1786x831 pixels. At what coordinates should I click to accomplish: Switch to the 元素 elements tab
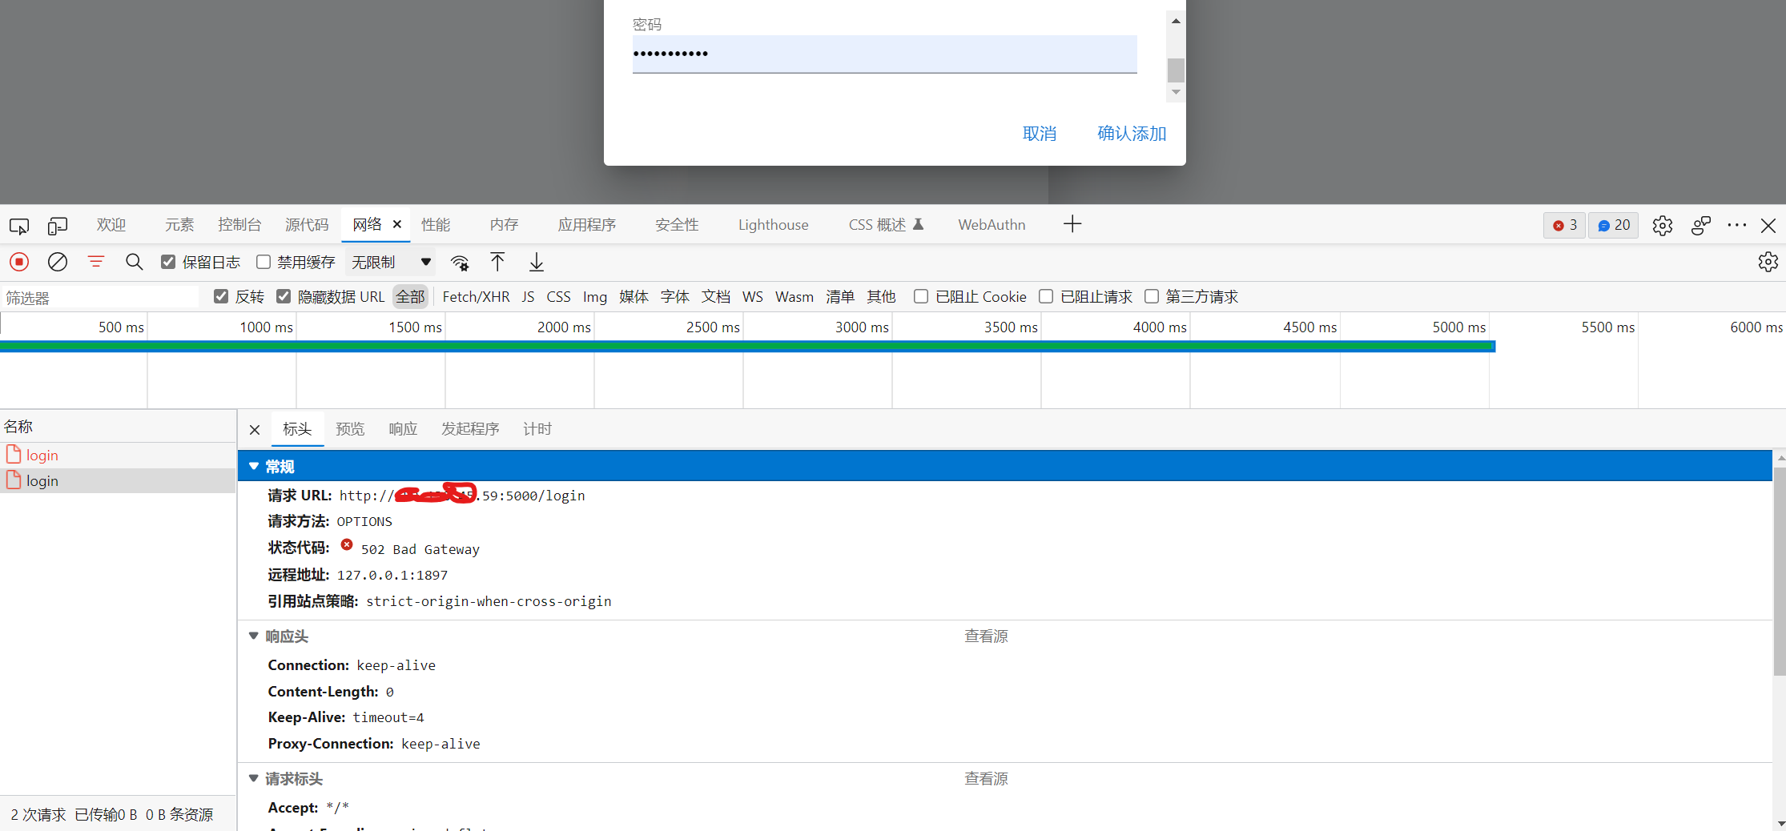[179, 225]
